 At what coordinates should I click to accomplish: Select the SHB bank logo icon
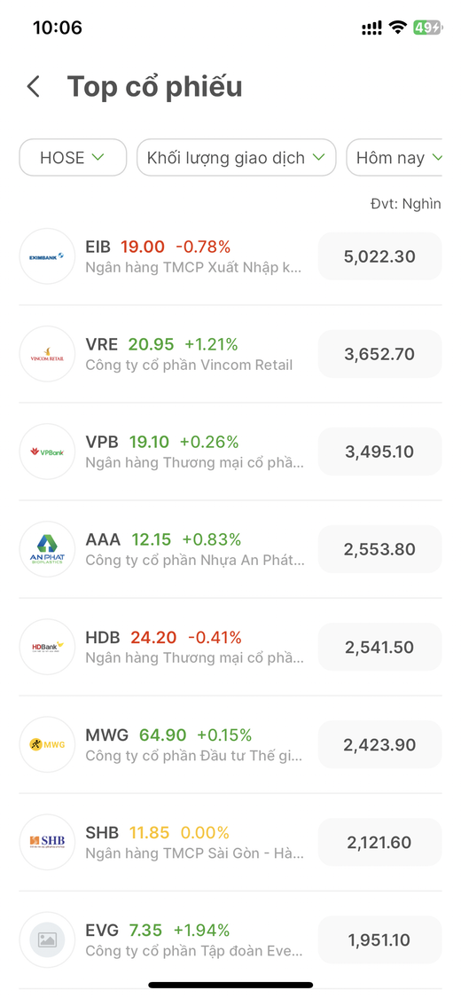(x=47, y=842)
